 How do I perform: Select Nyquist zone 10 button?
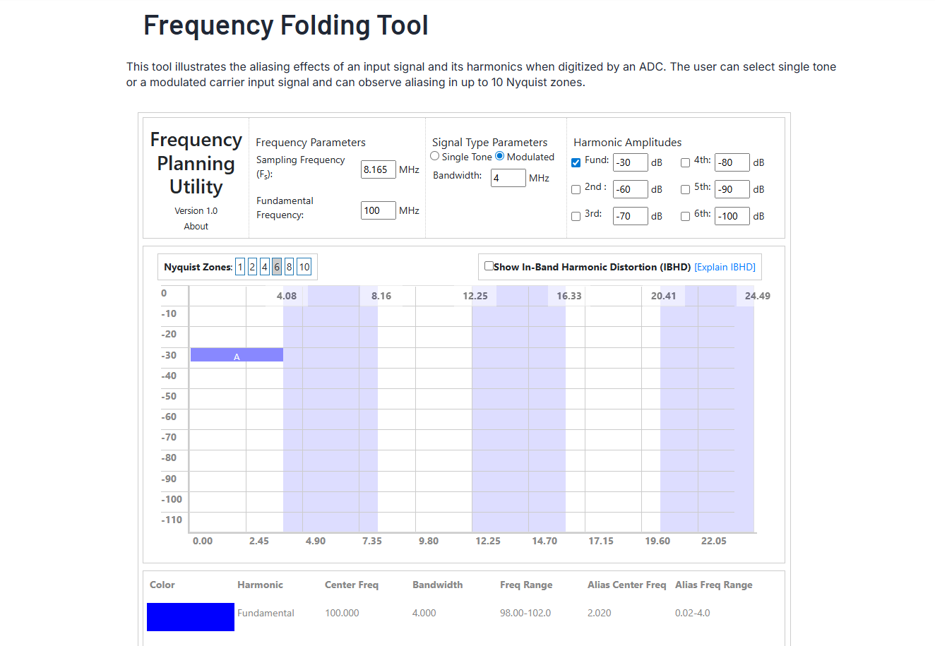click(x=304, y=267)
